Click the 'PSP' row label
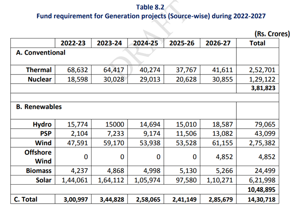Viewport: 293px width, 206px height. point(46,134)
